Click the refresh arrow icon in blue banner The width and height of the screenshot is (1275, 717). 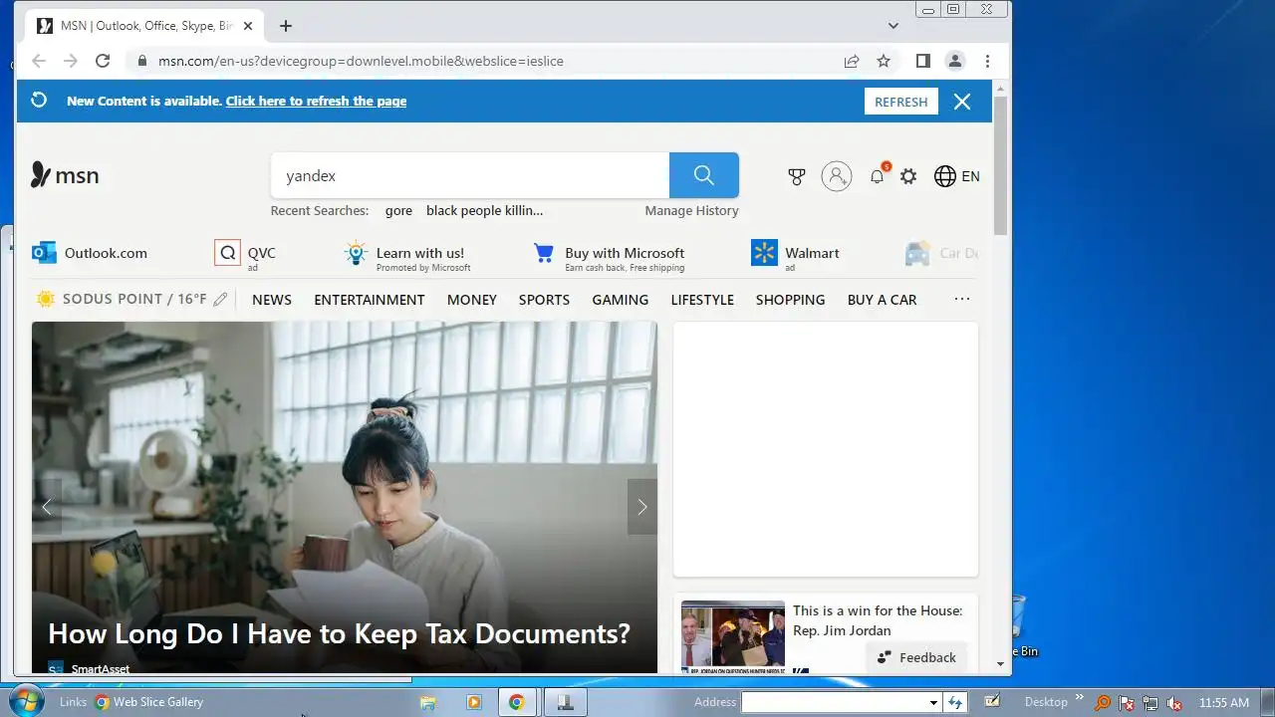click(39, 101)
